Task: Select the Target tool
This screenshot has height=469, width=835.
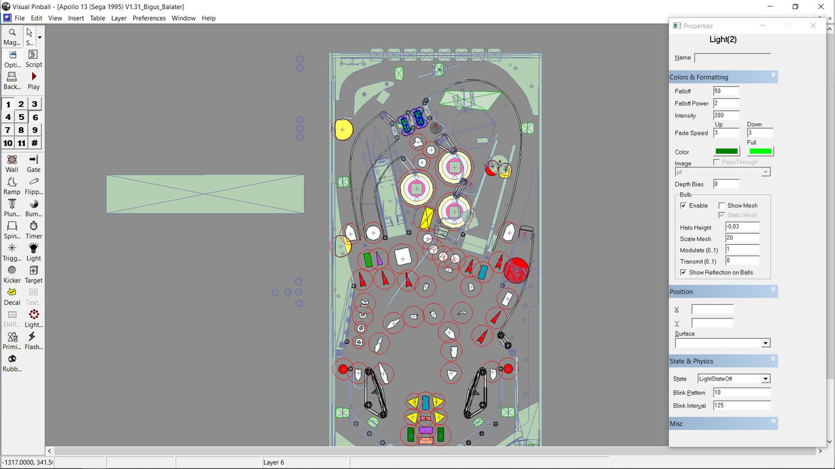Action: coord(33,274)
